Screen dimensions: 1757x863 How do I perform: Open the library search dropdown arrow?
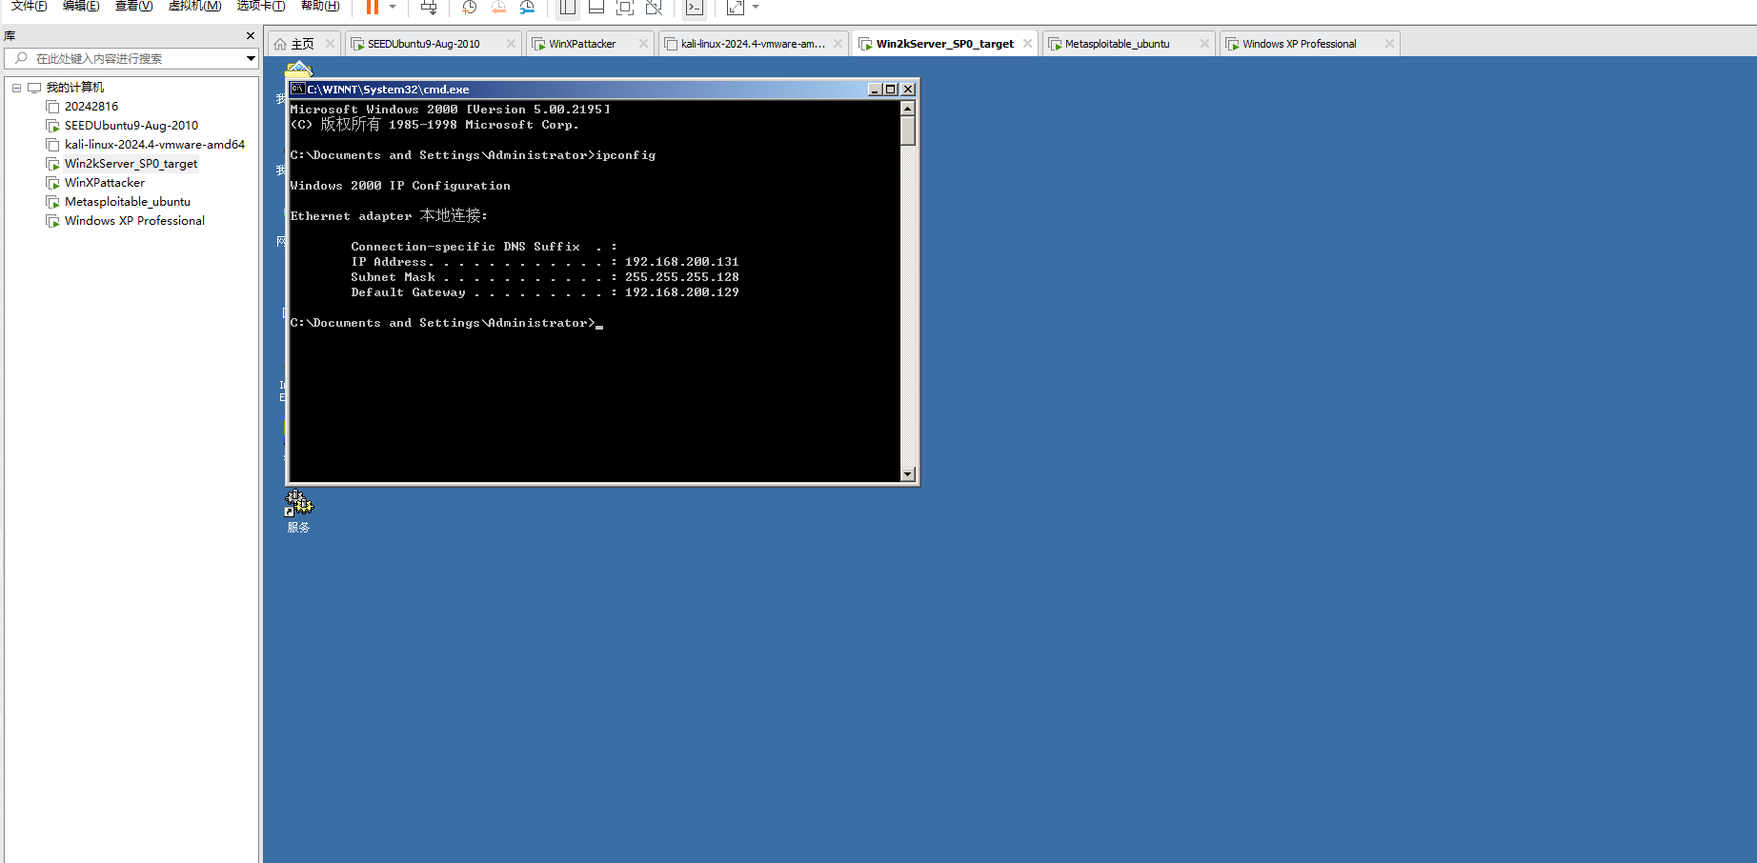click(251, 59)
